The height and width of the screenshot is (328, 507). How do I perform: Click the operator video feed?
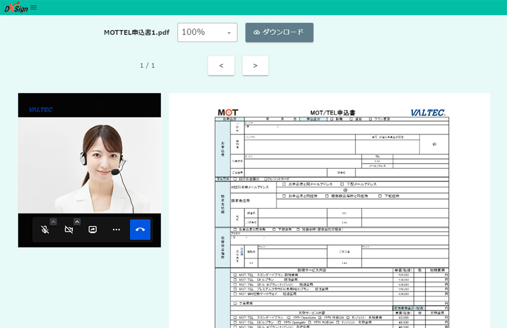point(89,166)
